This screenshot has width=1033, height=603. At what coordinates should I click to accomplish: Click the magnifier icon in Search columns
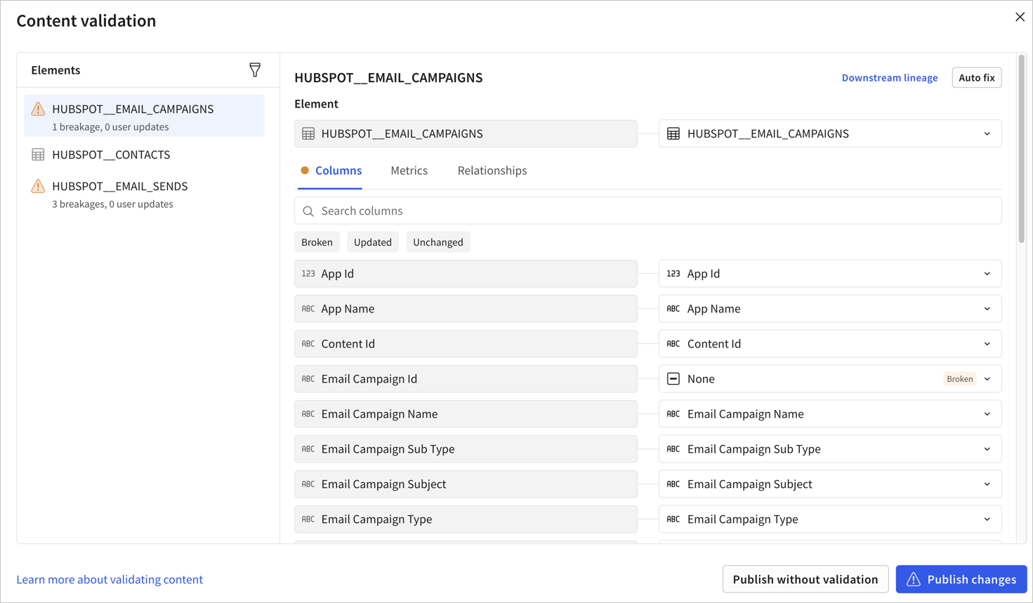click(308, 211)
